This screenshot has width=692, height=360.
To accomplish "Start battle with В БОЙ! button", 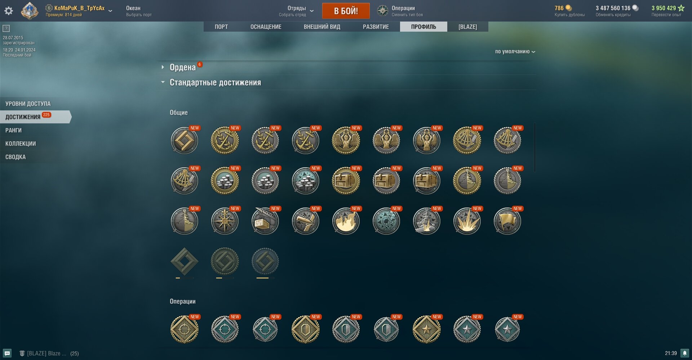I will [346, 11].
